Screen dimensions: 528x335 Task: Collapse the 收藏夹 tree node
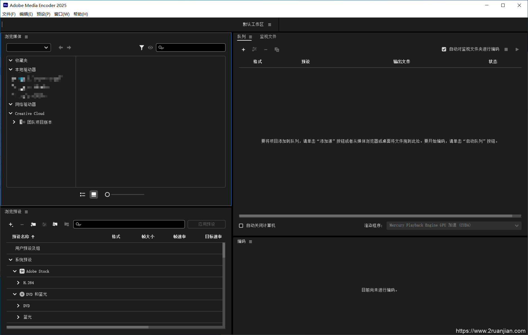[x=11, y=60]
